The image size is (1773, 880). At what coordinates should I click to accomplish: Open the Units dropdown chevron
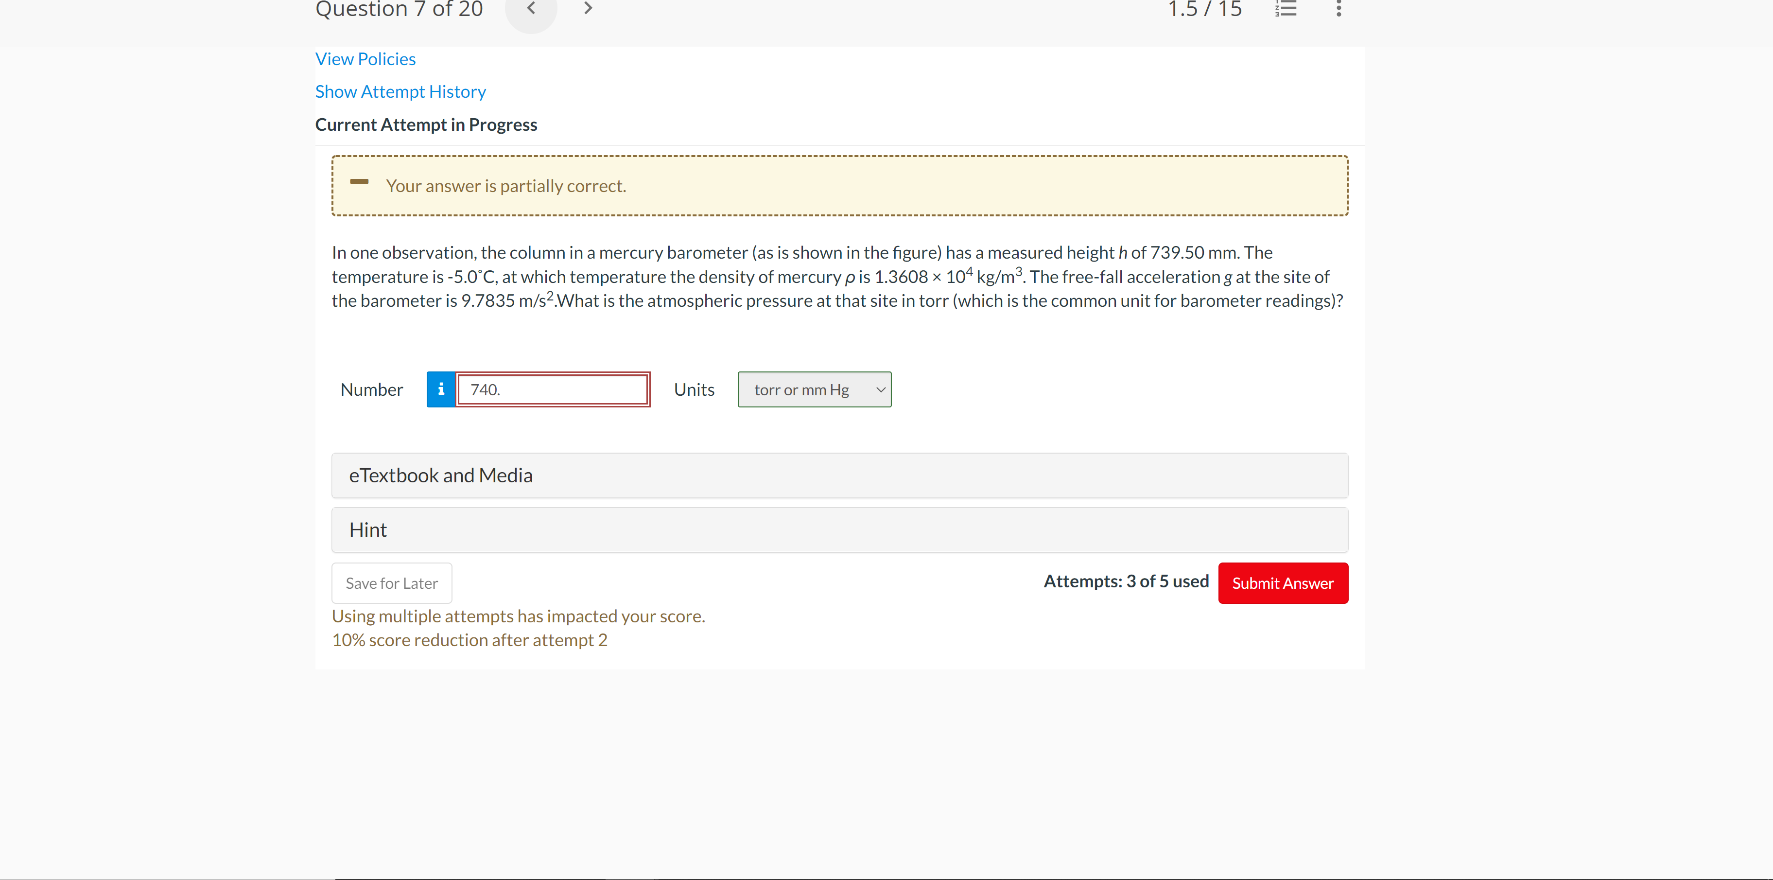point(880,390)
